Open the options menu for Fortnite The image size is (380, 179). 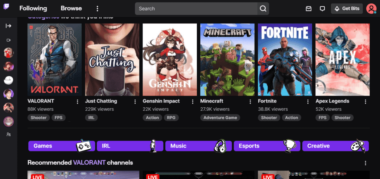(308, 102)
